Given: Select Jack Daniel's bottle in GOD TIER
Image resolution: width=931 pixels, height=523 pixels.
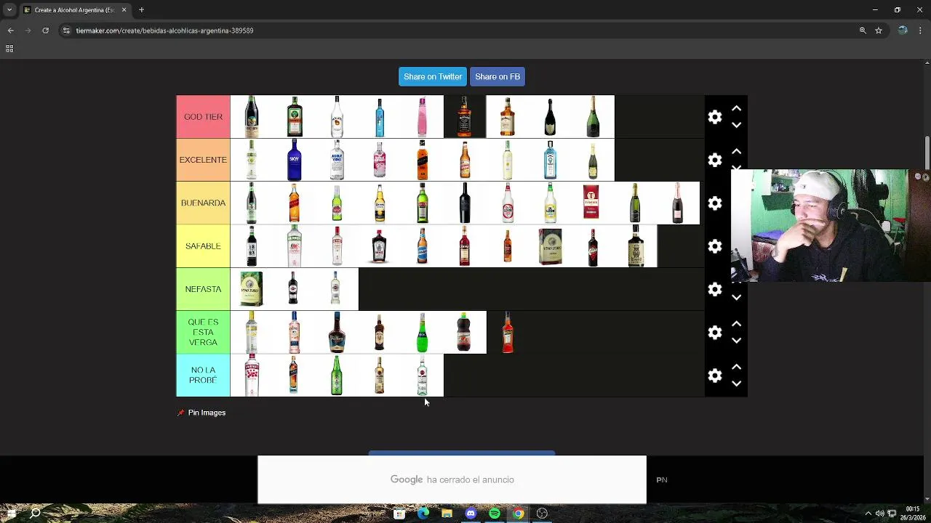Looking at the screenshot, I should (x=465, y=117).
